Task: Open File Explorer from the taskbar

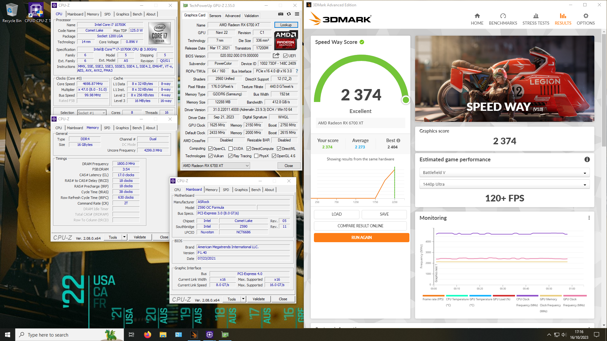Action: pos(163,335)
